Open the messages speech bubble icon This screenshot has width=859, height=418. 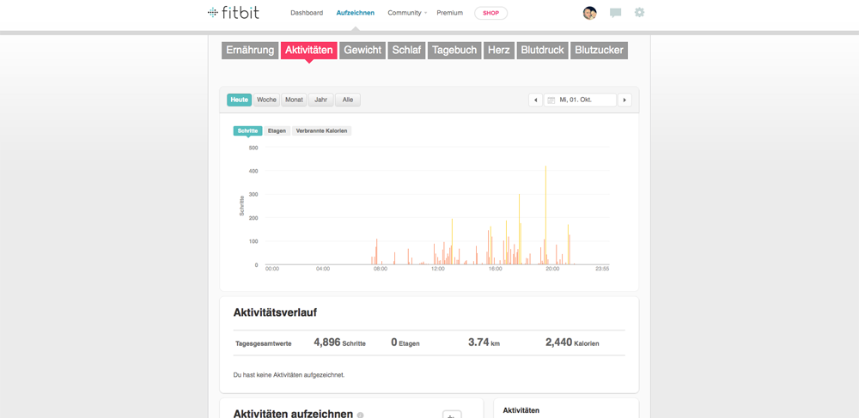(x=615, y=13)
